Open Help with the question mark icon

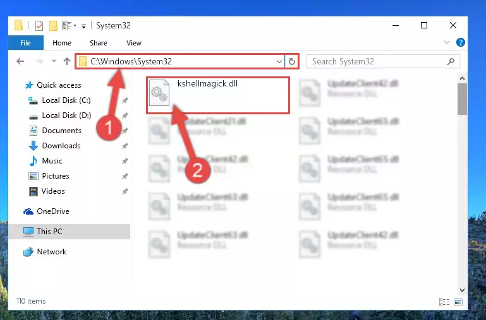click(x=461, y=42)
